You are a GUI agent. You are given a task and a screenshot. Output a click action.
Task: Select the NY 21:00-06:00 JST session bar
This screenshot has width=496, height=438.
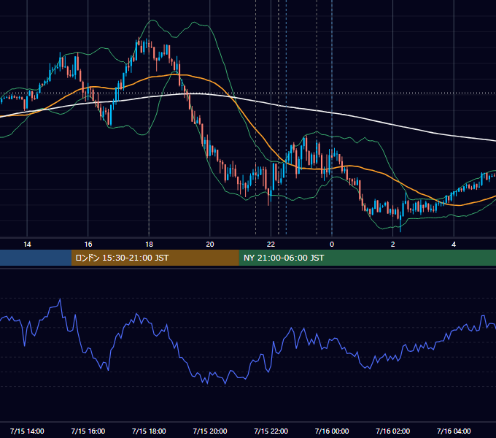[367, 258]
